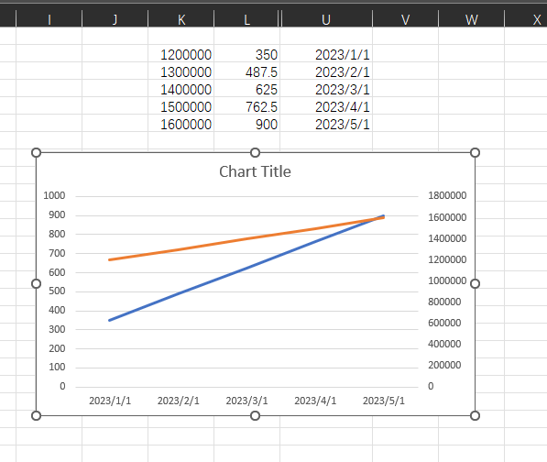Select the left-middle chart resize handle

(37, 283)
